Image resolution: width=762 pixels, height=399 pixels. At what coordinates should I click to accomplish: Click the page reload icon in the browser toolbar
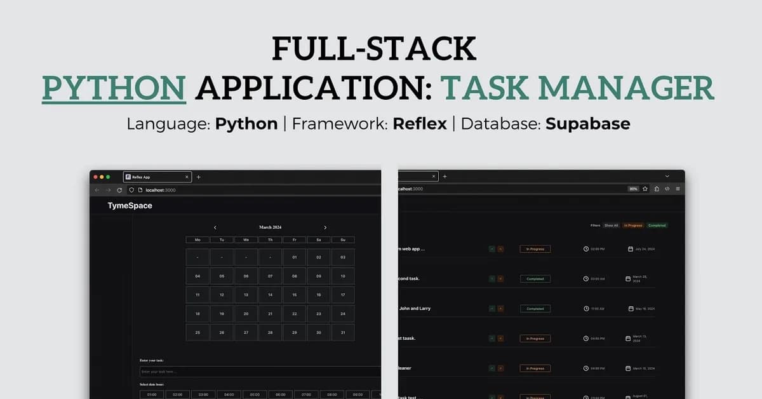[119, 190]
